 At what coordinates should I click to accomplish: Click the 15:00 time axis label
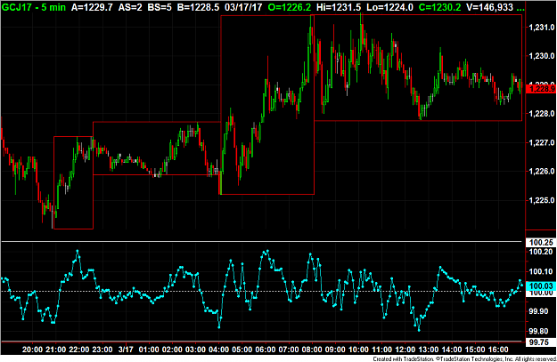[475, 350]
